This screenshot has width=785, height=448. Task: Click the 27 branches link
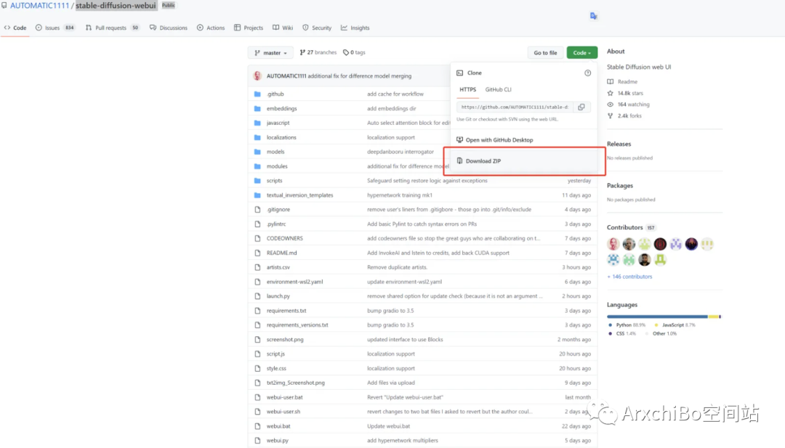[318, 52]
